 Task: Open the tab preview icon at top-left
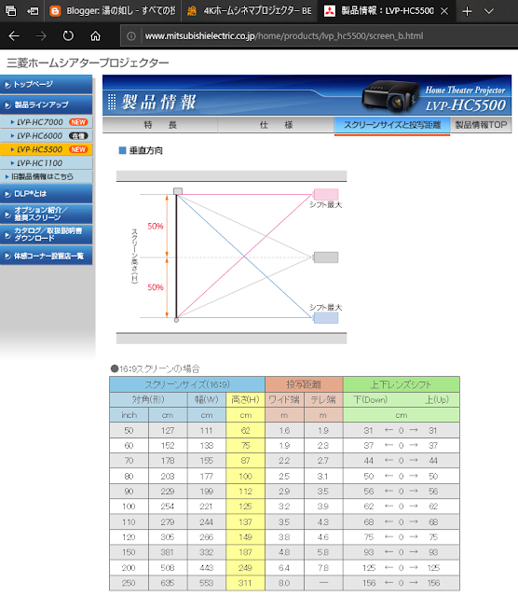point(10,11)
